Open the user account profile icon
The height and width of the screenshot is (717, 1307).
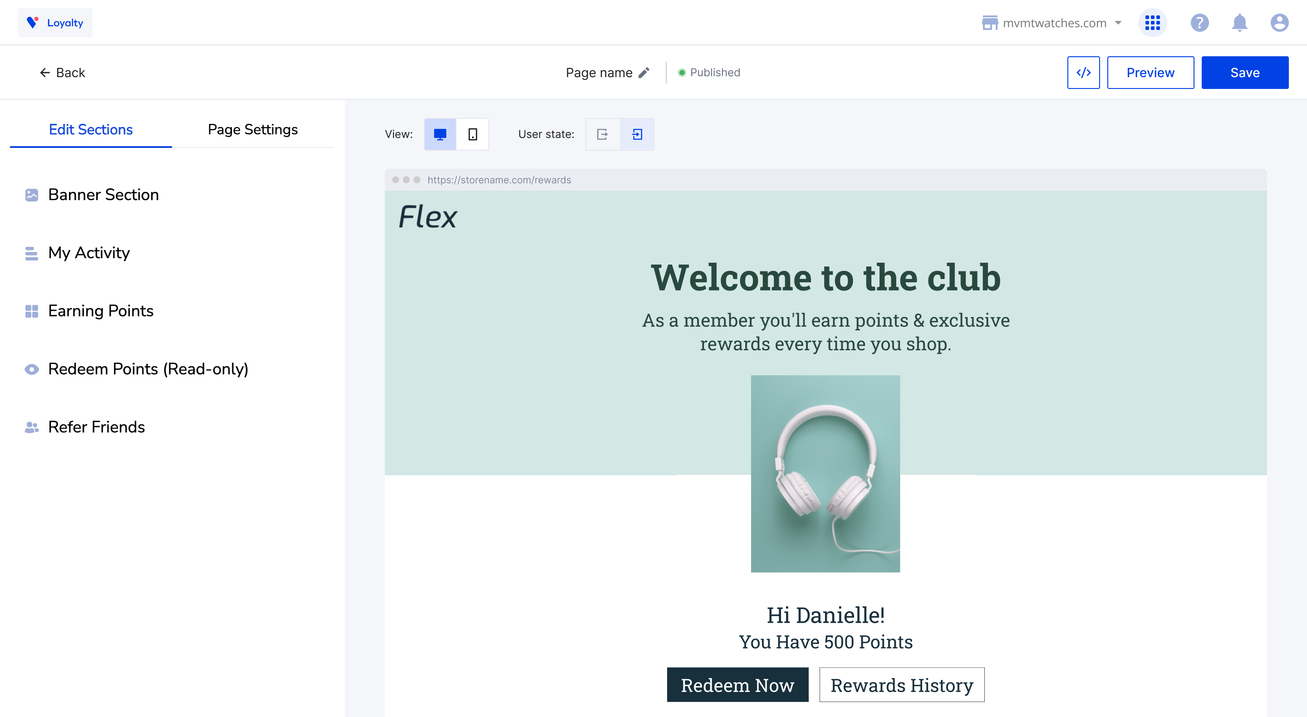pyautogui.click(x=1279, y=23)
